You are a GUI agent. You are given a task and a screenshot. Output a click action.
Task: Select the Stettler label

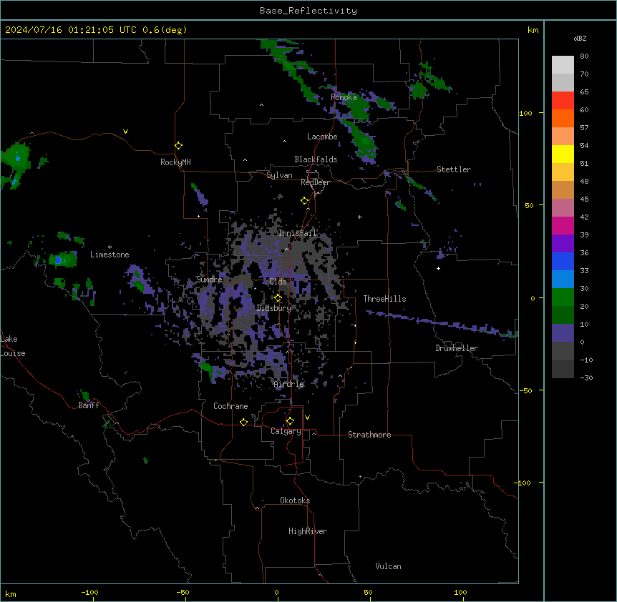pos(454,169)
